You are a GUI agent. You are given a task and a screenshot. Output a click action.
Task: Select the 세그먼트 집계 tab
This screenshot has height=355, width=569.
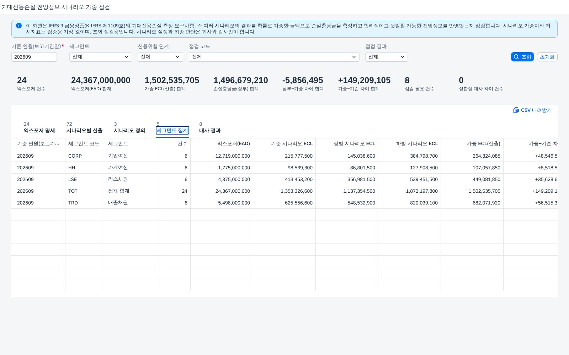point(172,130)
